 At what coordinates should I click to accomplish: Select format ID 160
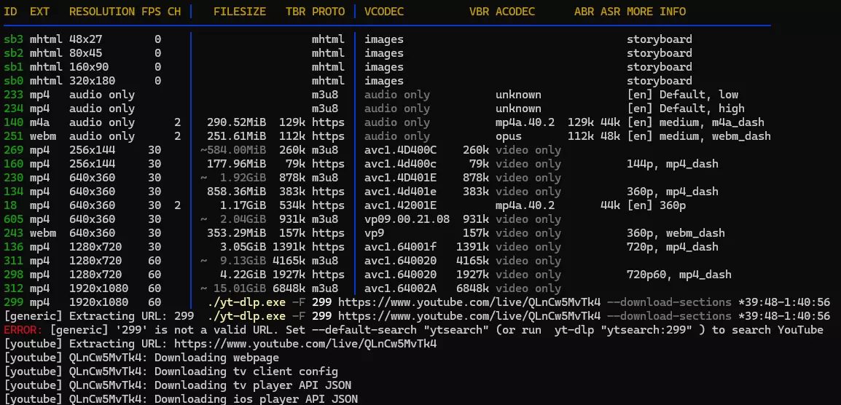pyautogui.click(x=13, y=164)
